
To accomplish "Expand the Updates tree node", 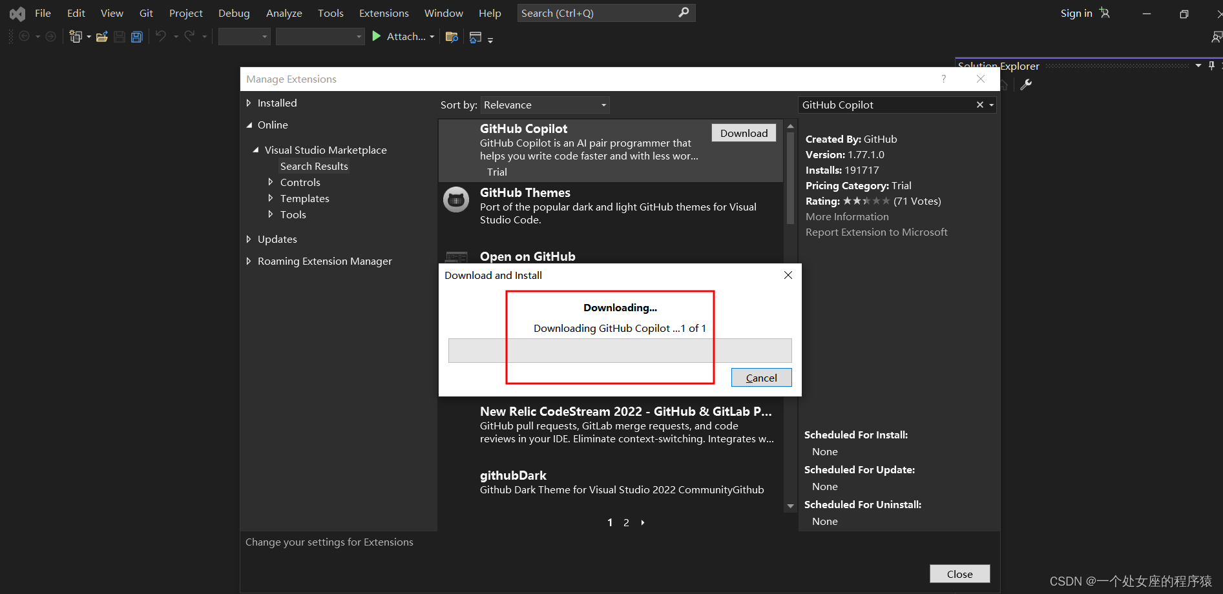I will pyautogui.click(x=249, y=239).
